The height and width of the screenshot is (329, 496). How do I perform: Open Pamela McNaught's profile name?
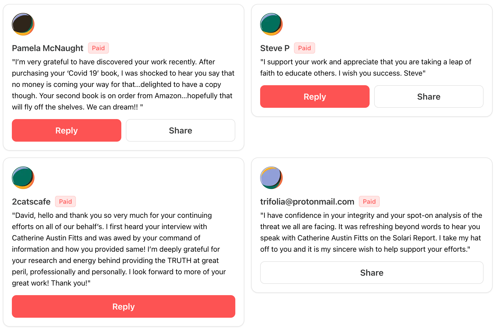(x=47, y=48)
